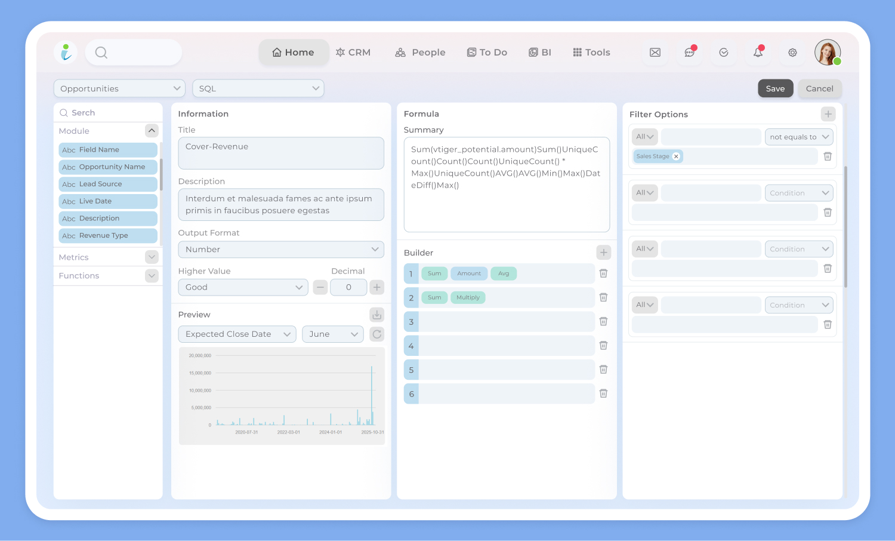895x541 pixels.
Task: Increase the decimal value
Action: point(376,287)
